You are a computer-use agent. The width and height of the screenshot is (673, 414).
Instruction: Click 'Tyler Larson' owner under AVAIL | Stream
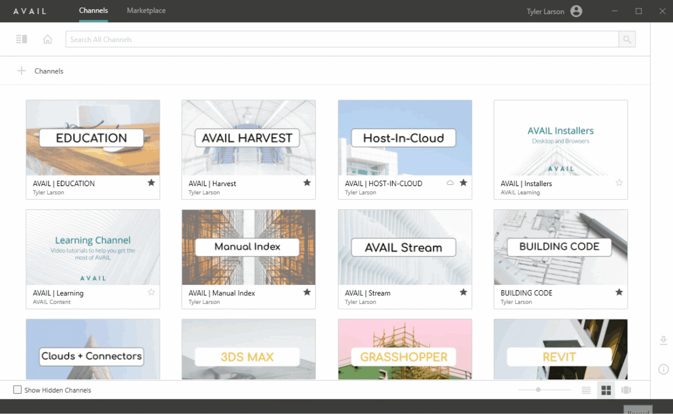360,302
